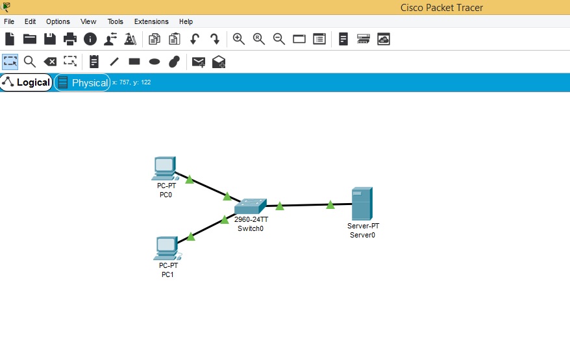Activate the rectangular Select tool
570x340 pixels.
(x=10, y=62)
